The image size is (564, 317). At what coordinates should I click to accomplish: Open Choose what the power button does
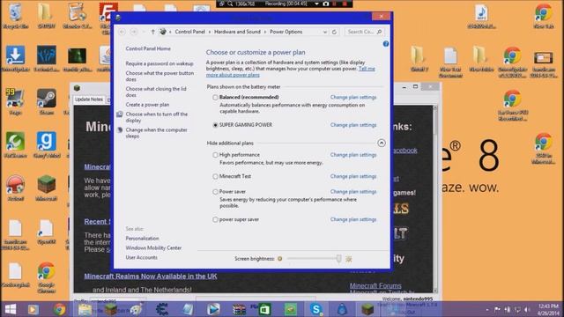tap(160, 76)
